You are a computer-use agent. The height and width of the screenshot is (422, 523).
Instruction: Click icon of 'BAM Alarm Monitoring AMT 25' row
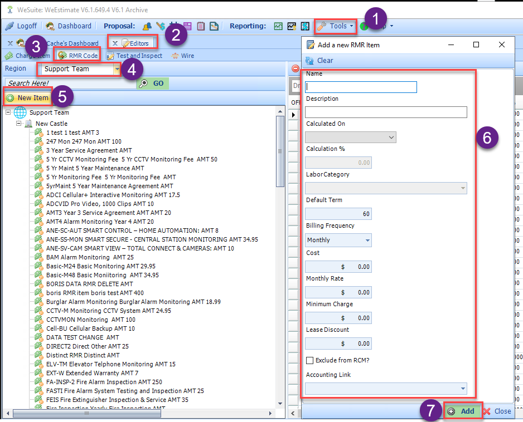click(39, 257)
